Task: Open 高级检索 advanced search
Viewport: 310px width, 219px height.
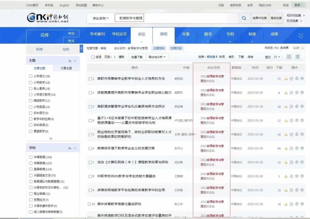Action: pos(276,18)
